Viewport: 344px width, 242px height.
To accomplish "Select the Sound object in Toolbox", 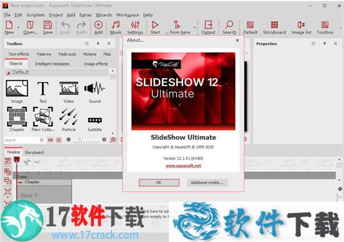I will pyautogui.click(x=94, y=91).
